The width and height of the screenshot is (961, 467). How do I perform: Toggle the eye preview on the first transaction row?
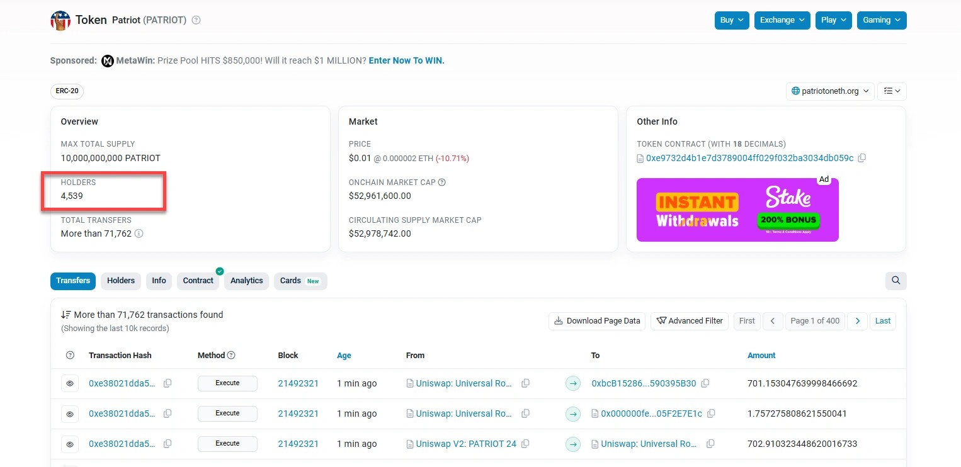(70, 383)
